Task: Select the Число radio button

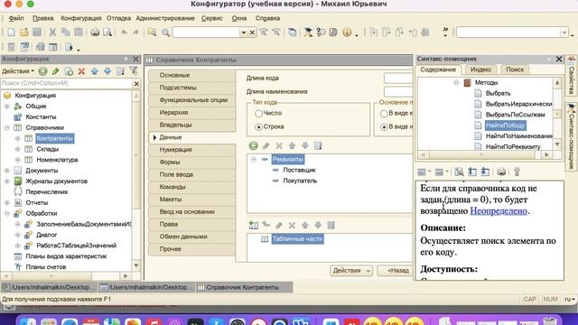Action: (x=258, y=114)
